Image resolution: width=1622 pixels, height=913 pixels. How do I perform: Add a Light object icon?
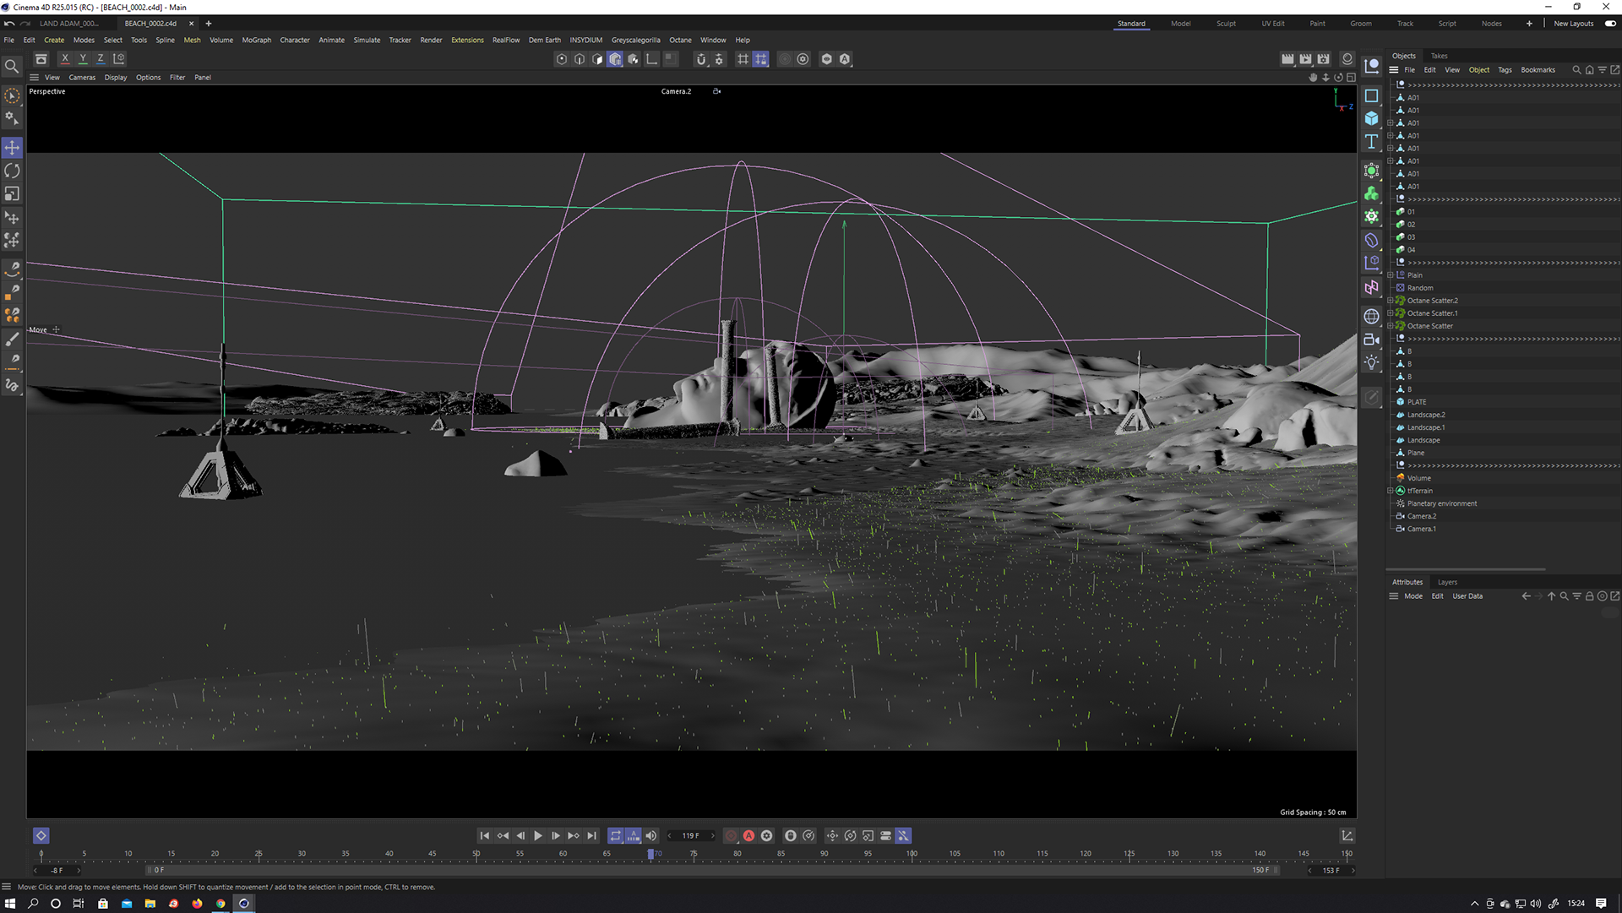point(1371,363)
